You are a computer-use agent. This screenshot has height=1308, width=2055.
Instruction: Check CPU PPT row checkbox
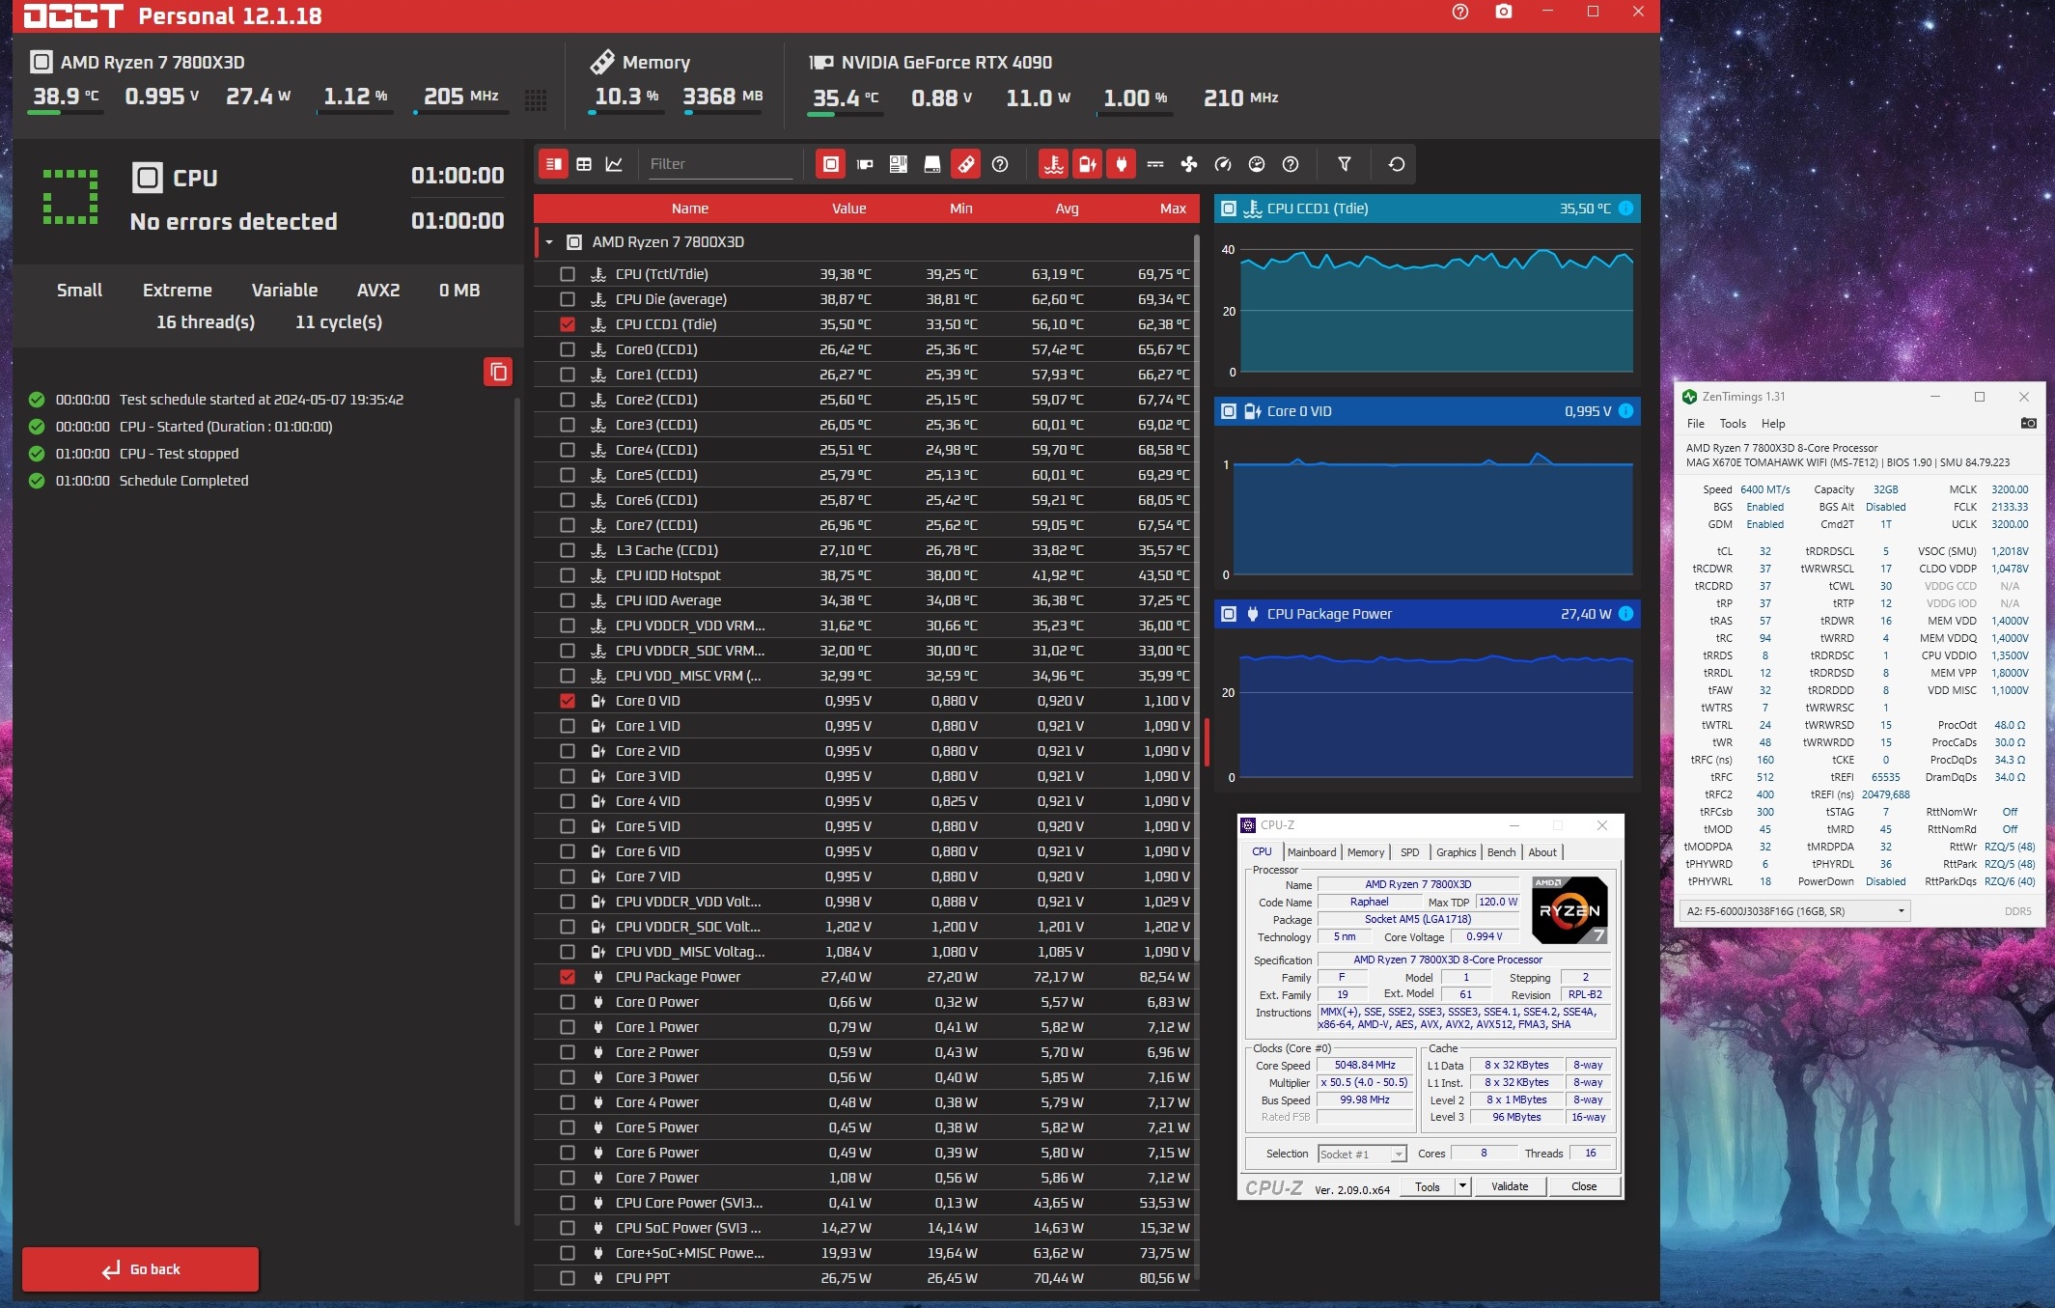pos(568,1278)
